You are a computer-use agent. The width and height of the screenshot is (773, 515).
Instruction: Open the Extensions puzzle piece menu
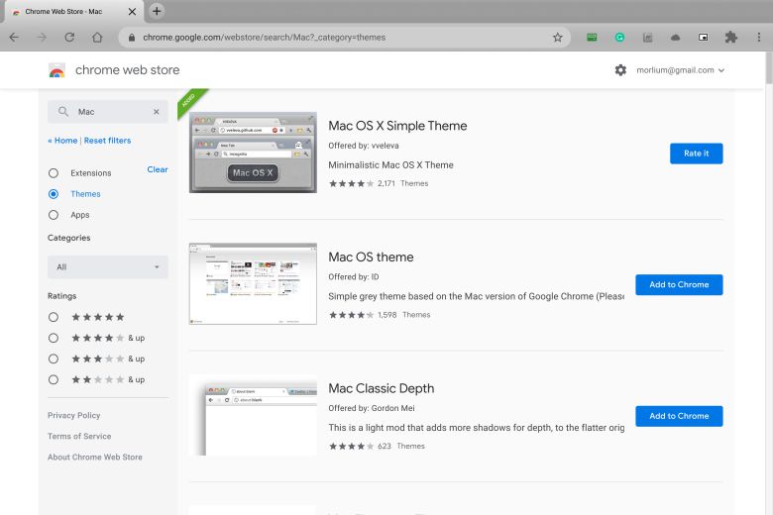click(x=731, y=38)
